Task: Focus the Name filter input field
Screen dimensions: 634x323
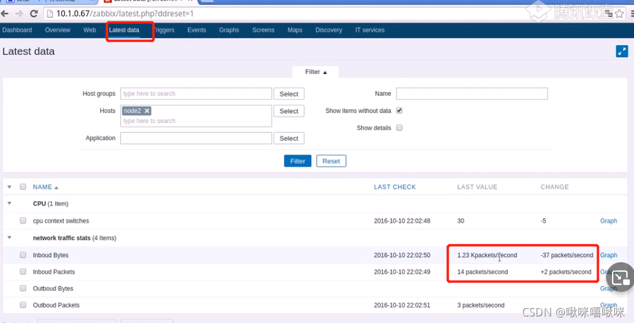Action: [x=472, y=94]
